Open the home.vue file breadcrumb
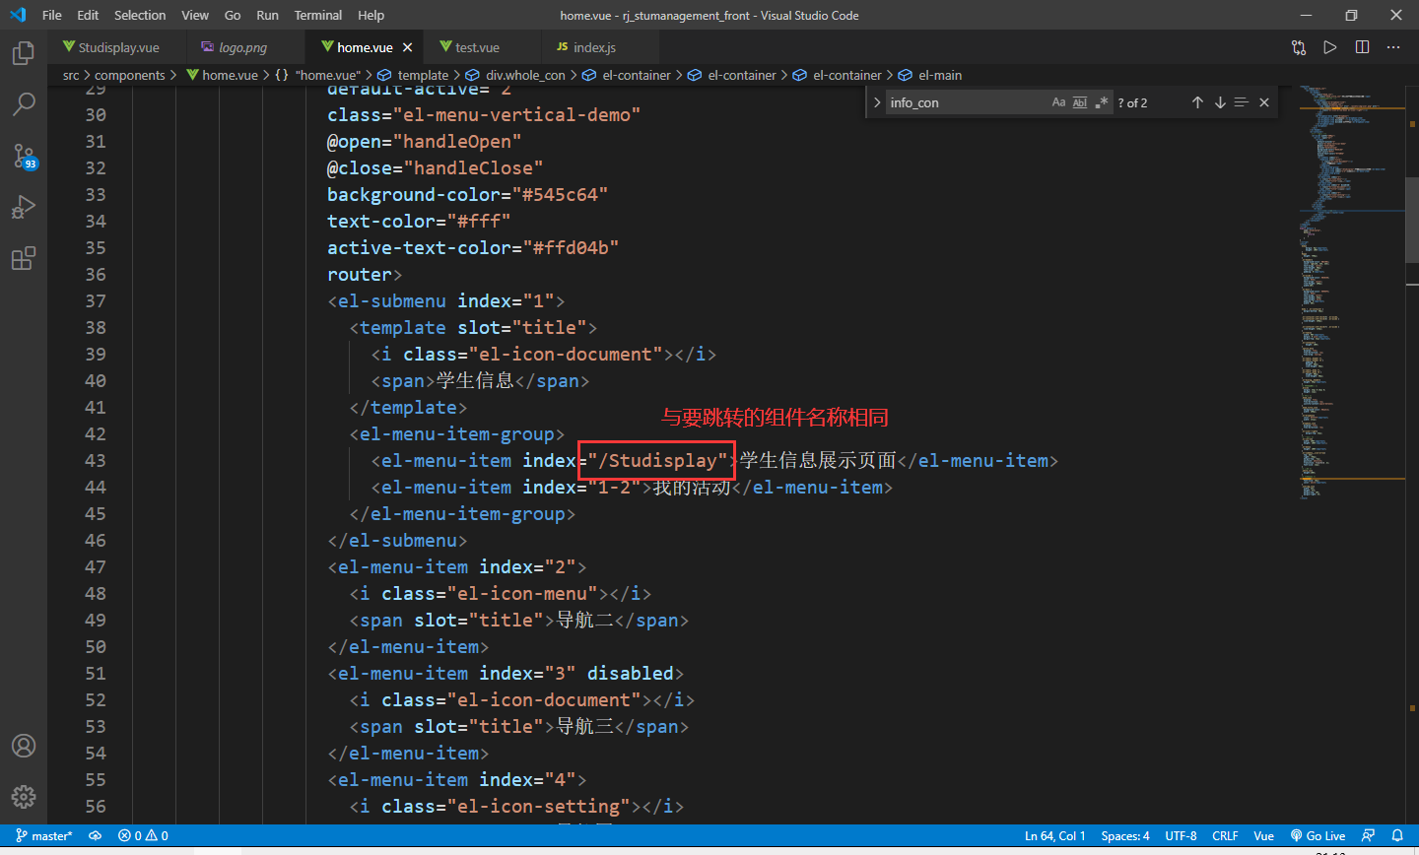This screenshot has width=1419, height=855. click(x=222, y=75)
